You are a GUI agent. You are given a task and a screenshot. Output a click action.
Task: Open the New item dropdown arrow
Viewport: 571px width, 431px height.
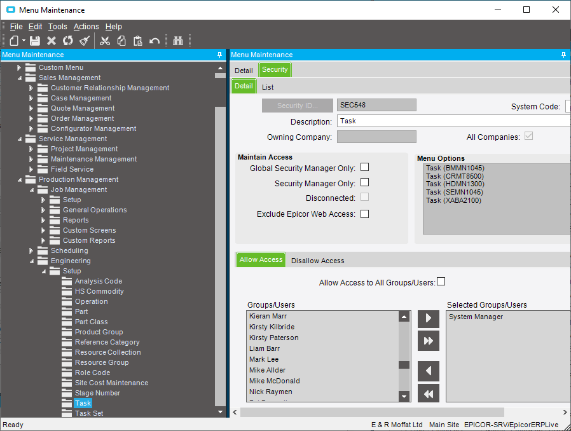point(24,41)
